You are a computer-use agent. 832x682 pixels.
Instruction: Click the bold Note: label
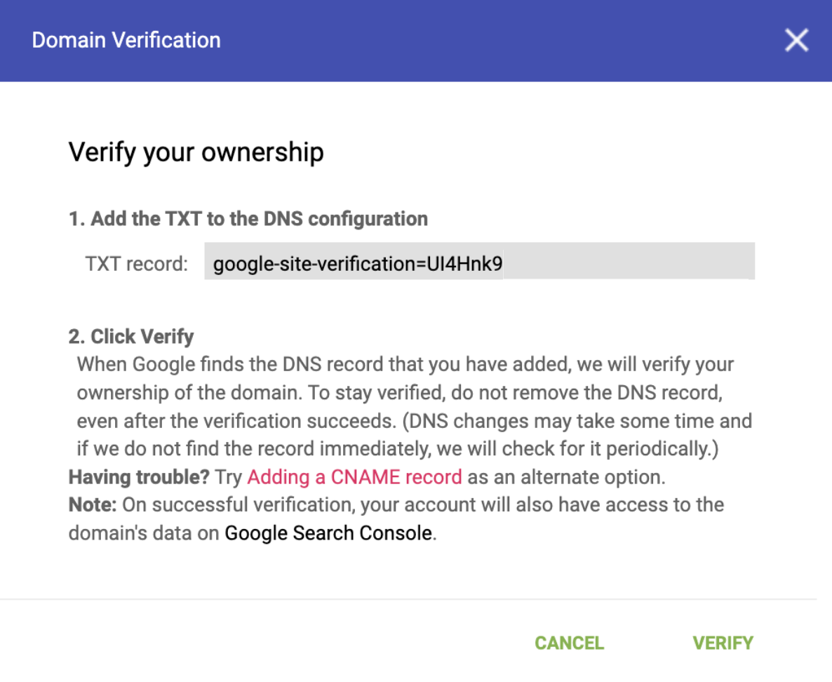click(92, 505)
